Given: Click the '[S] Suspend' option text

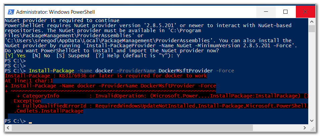Looking at the screenshot, I should [71, 56].
